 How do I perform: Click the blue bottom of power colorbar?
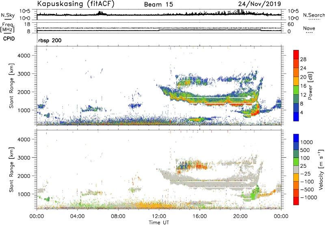296,117
